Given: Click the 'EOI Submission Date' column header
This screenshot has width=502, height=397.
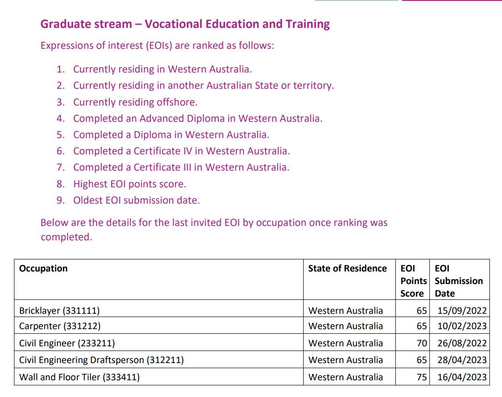Looking at the screenshot, I should (x=459, y=281).
